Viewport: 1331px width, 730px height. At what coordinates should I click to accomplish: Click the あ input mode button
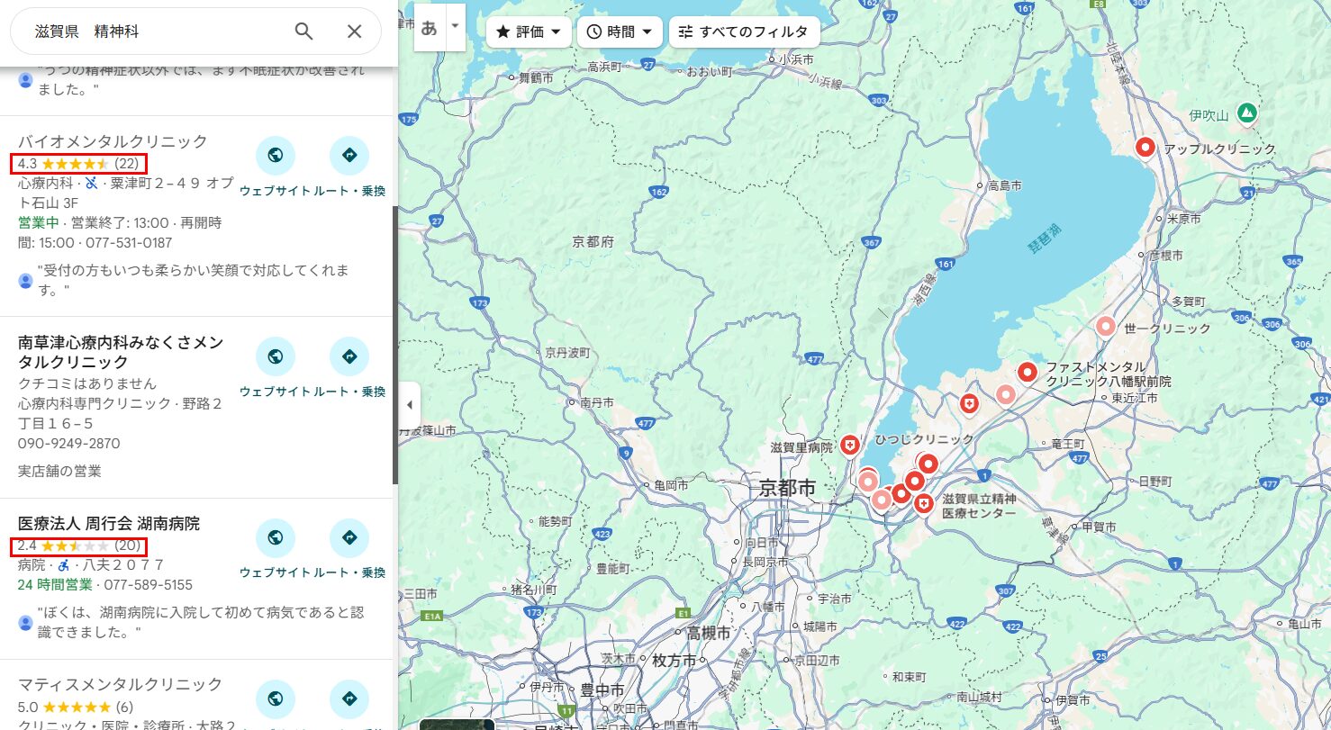tap(430, 27)
